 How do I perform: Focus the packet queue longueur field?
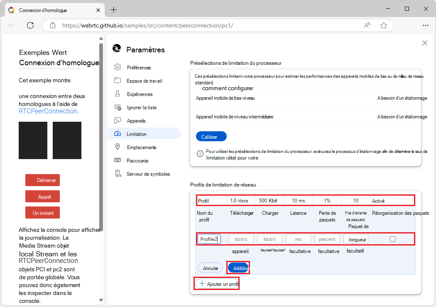tap(355, 239)
